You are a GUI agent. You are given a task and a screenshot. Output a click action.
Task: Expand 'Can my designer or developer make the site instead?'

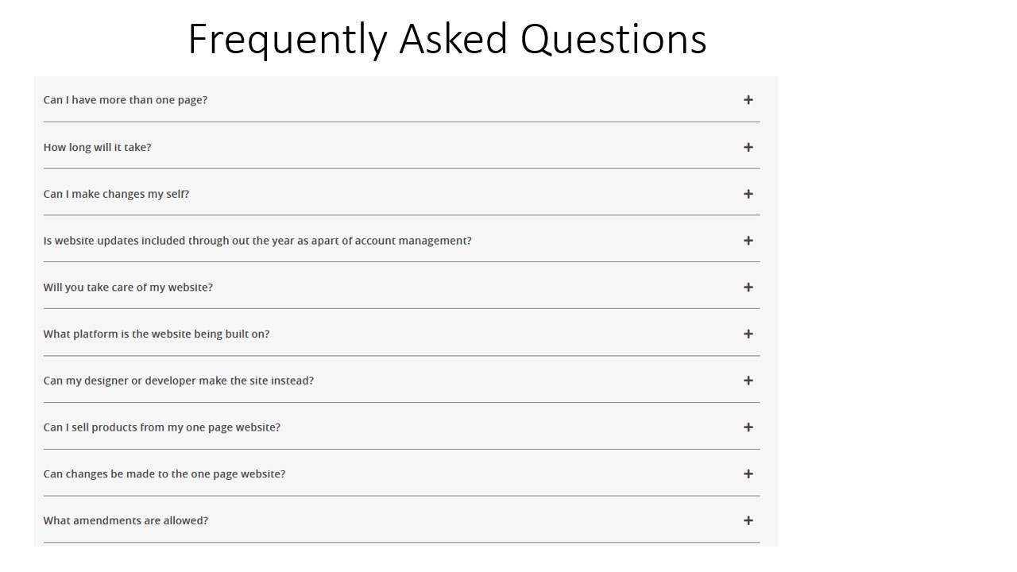click(x=401, y=381)
